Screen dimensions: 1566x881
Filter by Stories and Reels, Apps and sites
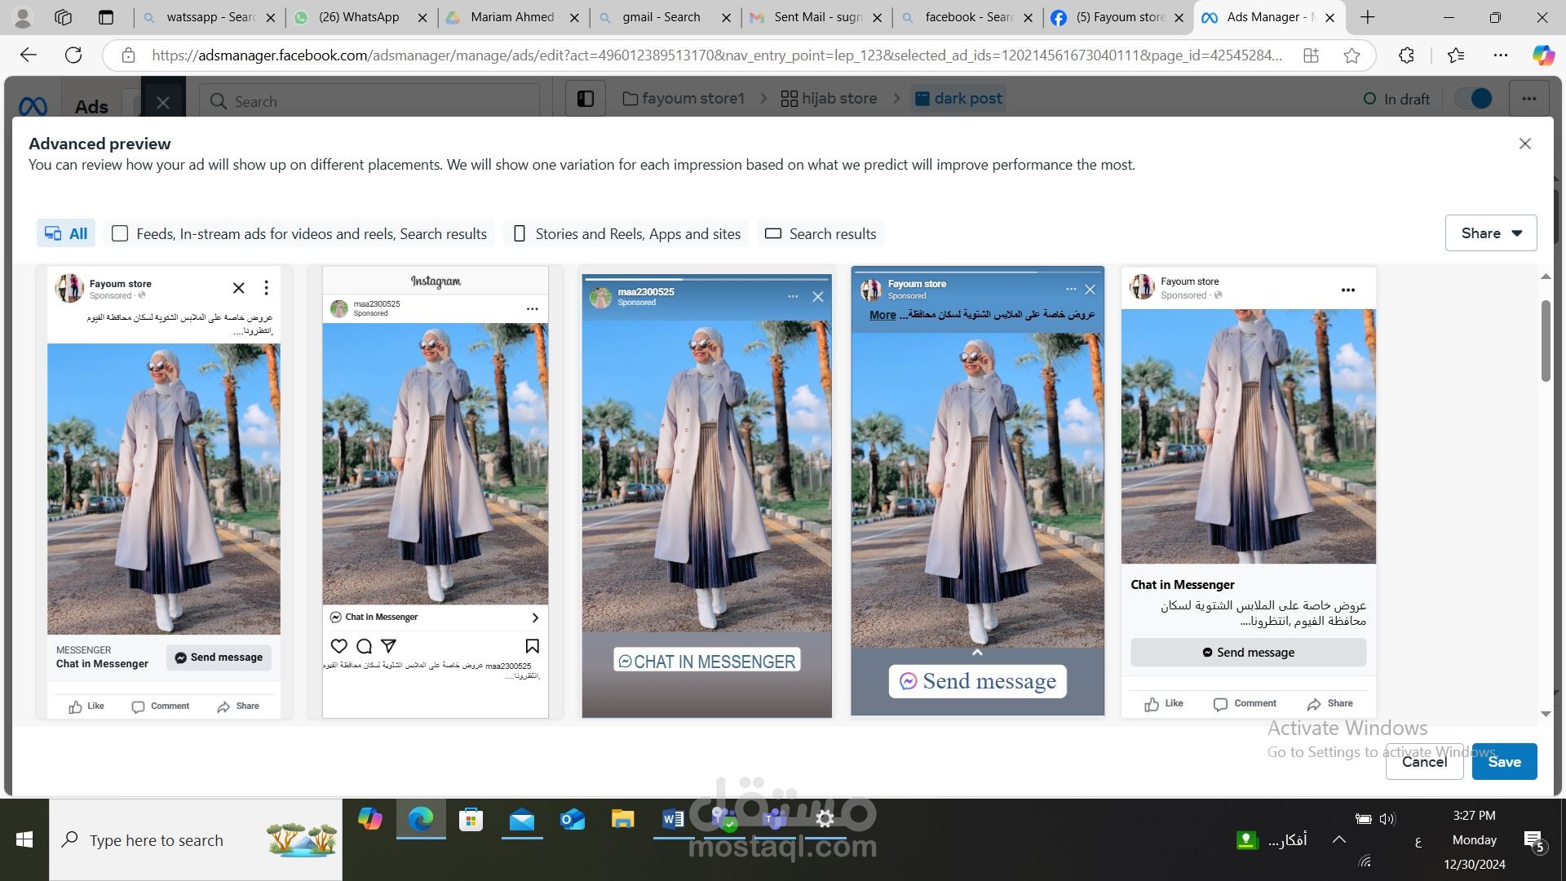[x=626, y=234]
